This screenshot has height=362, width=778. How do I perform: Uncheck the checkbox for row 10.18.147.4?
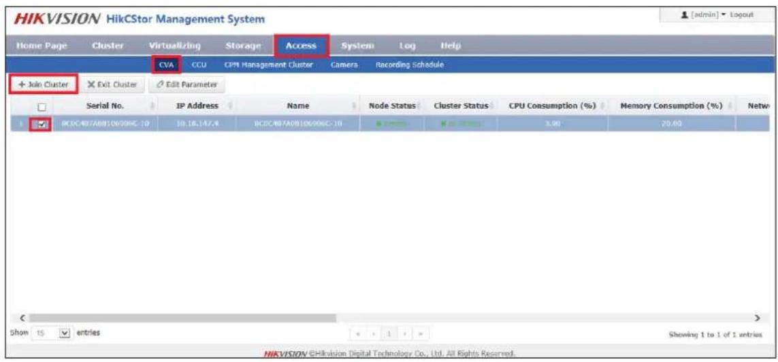pos(42,125)
